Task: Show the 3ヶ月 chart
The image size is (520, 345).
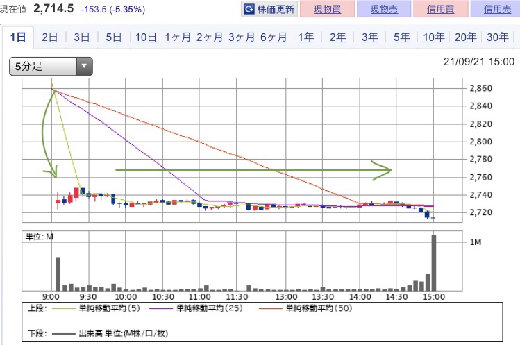Action: point(242,37)
